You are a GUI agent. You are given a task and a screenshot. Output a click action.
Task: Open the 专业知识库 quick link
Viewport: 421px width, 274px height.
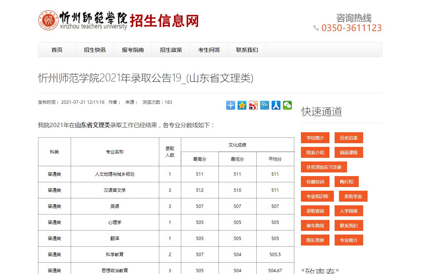tap(317, 196)
